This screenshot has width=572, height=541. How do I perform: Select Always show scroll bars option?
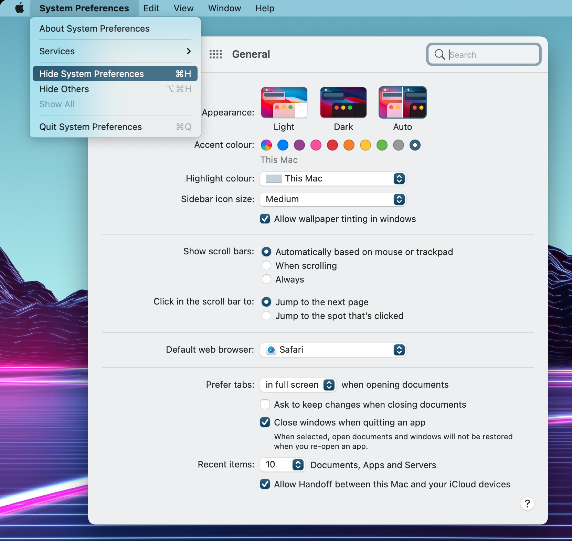point(266,279)
